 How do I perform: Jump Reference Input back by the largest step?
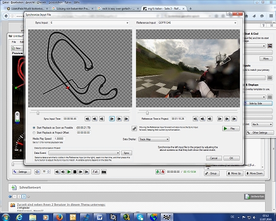[x=195, y=118]
